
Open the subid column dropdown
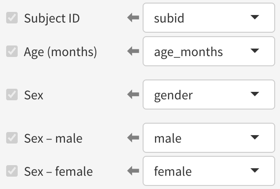pyautogui.click(x=208, y=18)
